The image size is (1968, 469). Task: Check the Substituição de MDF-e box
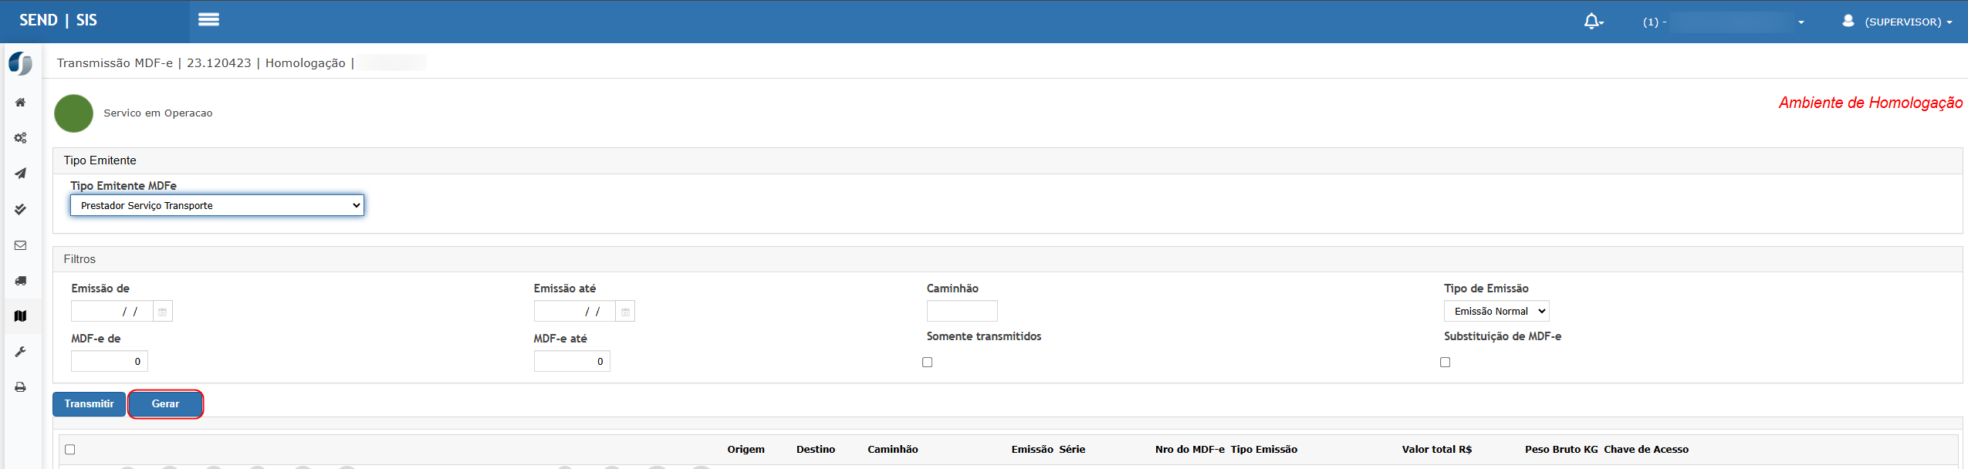[x=1445, y=363]
